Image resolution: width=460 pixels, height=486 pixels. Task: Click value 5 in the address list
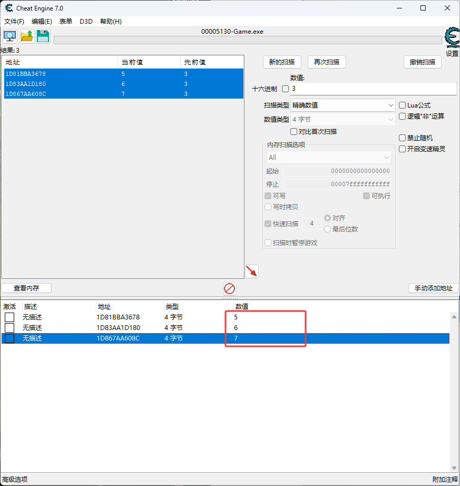pyautogui.click(x=236, y=317)
